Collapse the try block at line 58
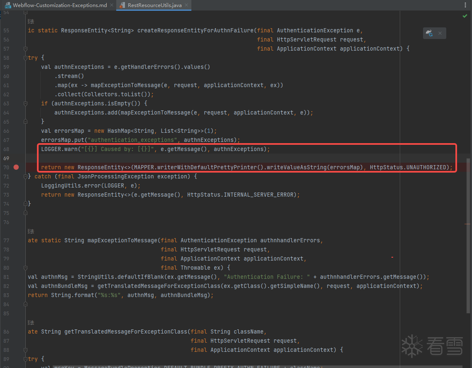 coord(26,58)
